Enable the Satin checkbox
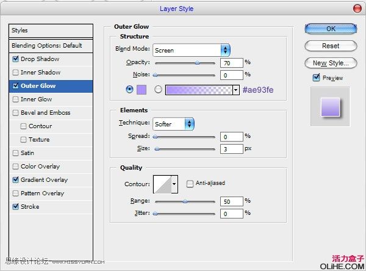366x271 pixels. click(15, 153)
